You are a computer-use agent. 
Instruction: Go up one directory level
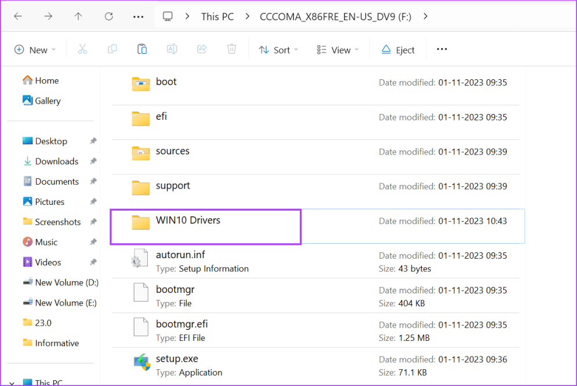(x=78, y=17)
